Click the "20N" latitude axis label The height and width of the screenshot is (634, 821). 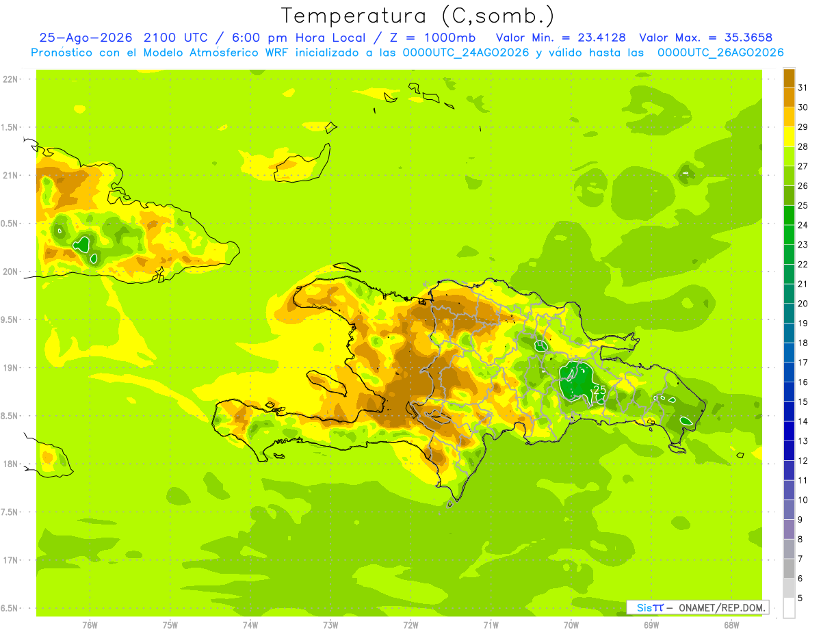click(x=10, y=272)
